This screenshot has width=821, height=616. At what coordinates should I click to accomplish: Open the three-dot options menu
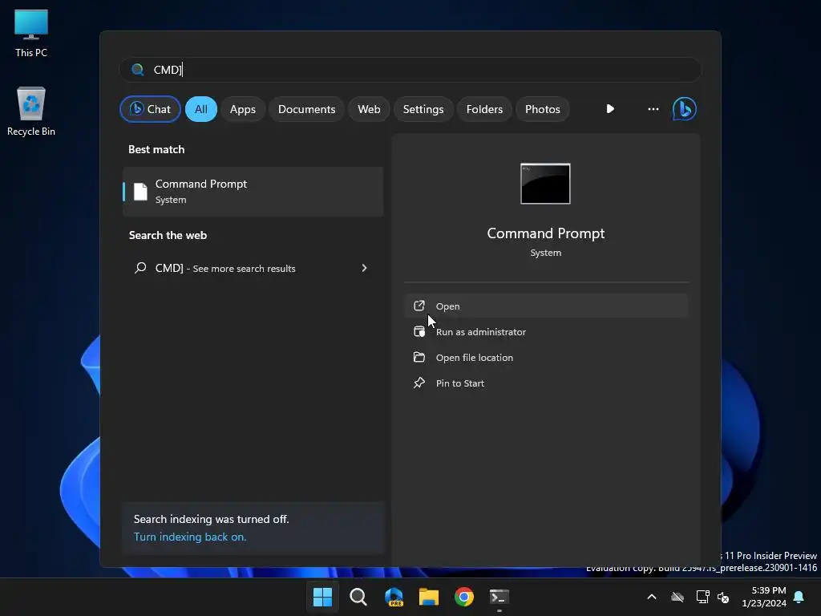pyautogui.click(x=653, y=109)
